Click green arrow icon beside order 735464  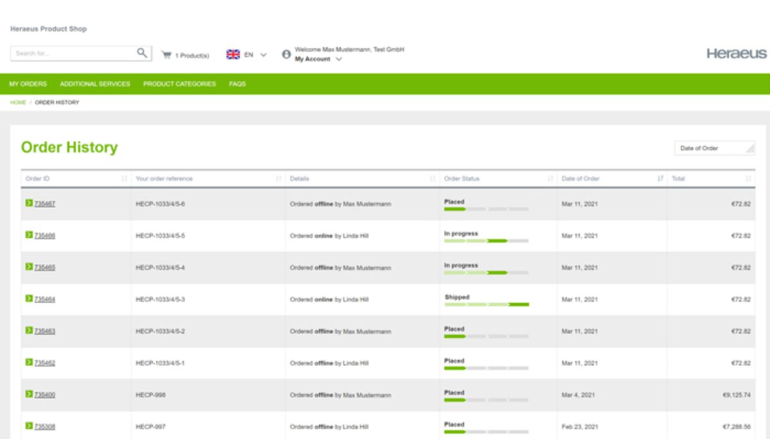click(x=29, y=299)
